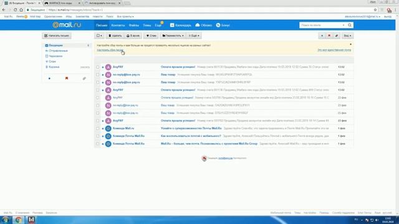Click browser home icon

pos(21,10)
